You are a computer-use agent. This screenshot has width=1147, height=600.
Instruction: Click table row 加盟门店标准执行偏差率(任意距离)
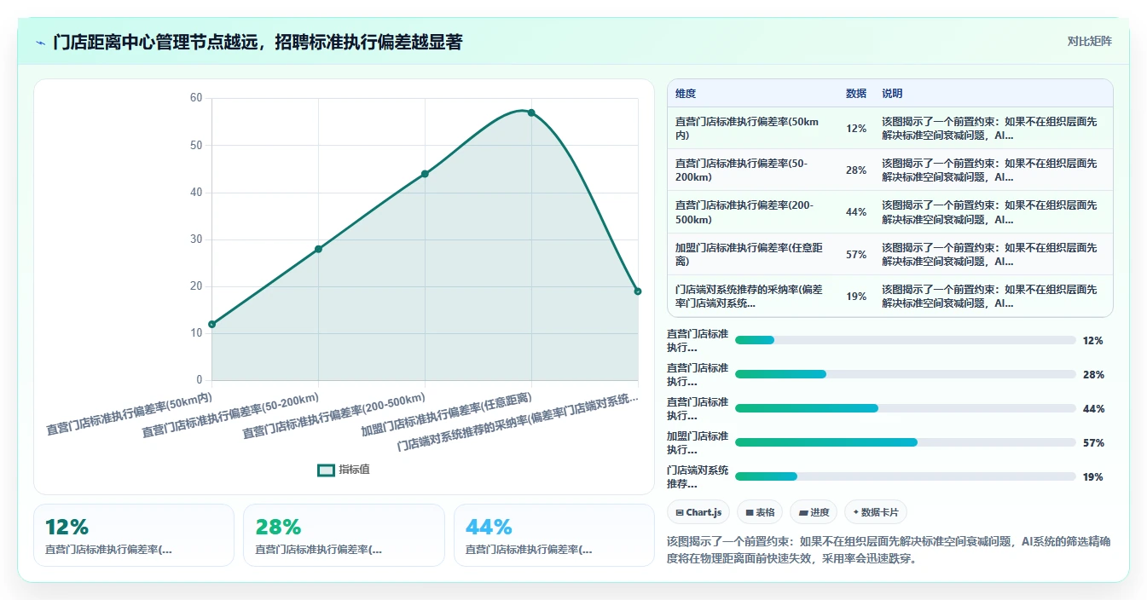pyautogui.click(x=889, y=254)
